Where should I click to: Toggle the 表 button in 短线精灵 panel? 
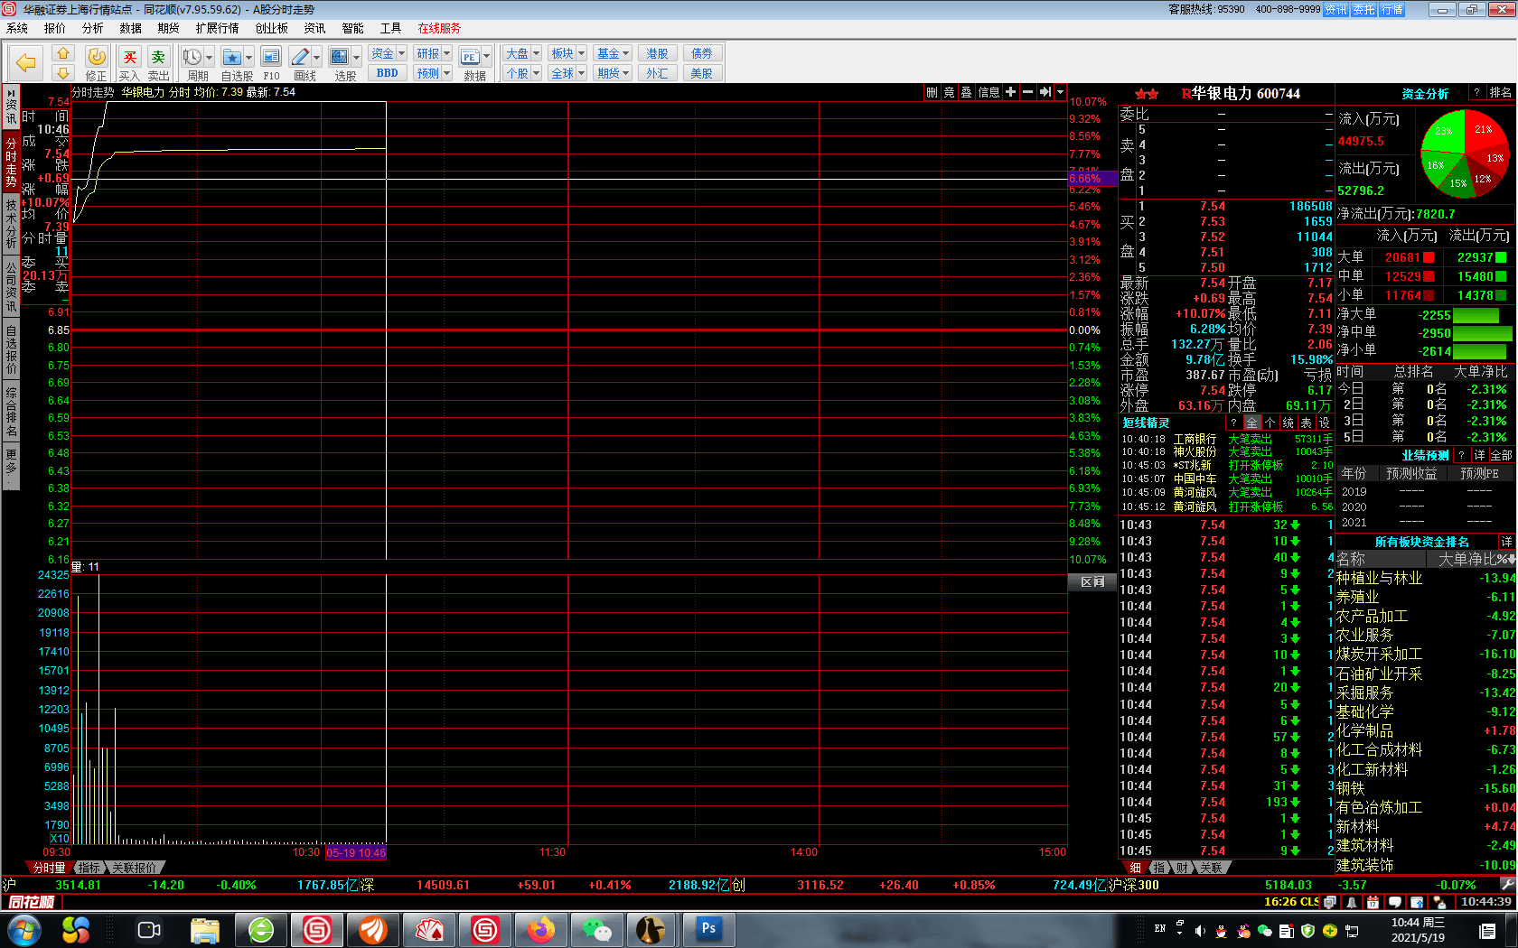(x=1306, y=423)
